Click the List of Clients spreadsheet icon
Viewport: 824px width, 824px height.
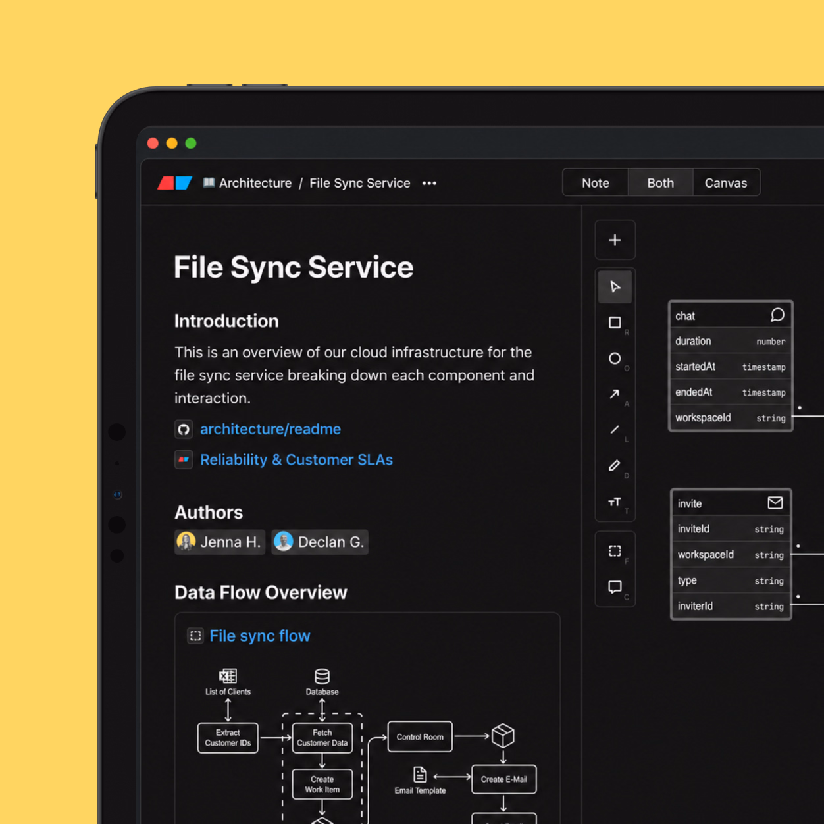(x=228, y=676)
